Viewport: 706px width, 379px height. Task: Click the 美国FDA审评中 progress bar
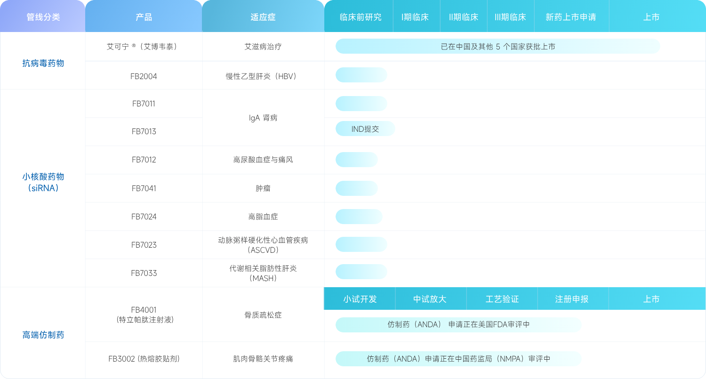[458, 324]
